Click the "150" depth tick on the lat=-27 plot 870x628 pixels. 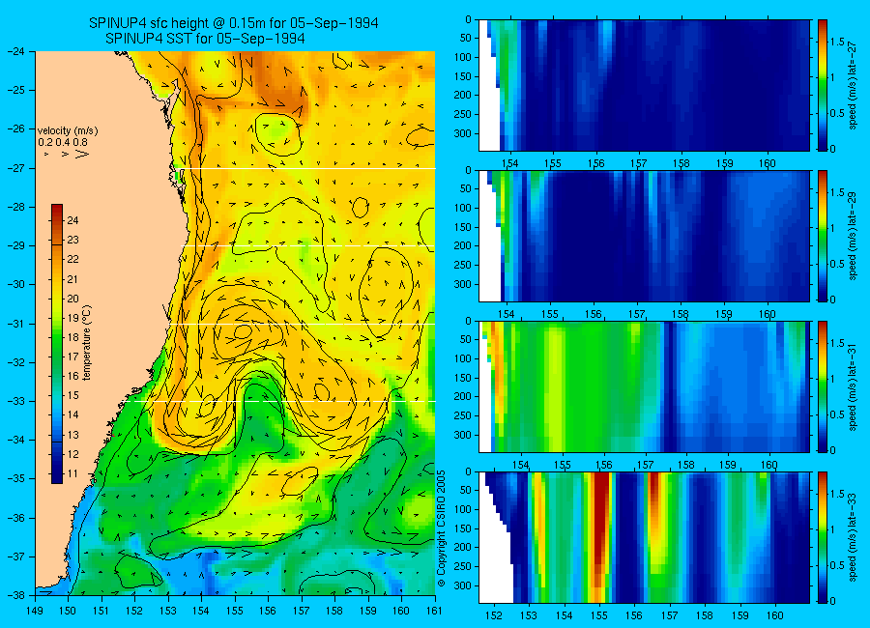tap(463, 76)
